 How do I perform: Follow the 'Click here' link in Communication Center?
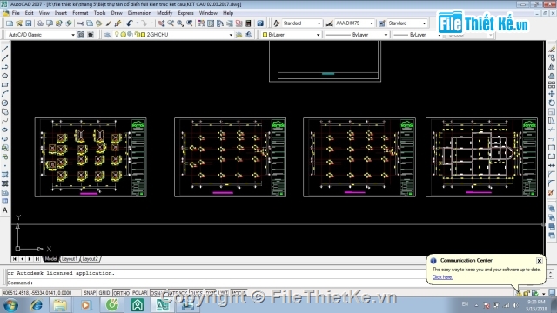[442, 277]
